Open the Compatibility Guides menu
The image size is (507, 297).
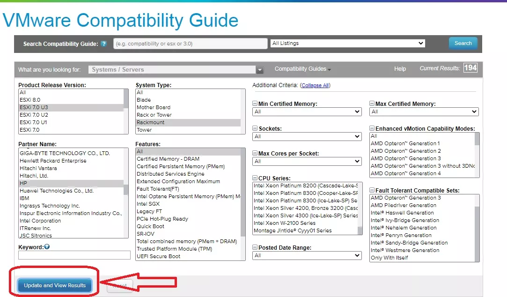pos(302,69)
